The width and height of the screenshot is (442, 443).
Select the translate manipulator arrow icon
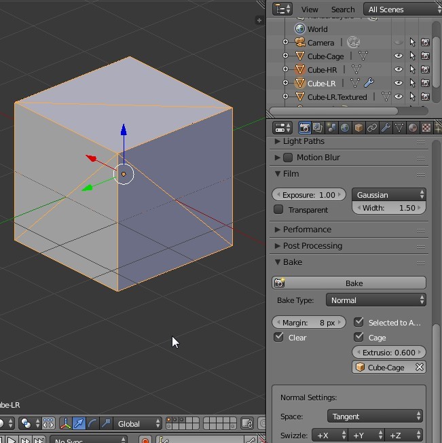79,424
